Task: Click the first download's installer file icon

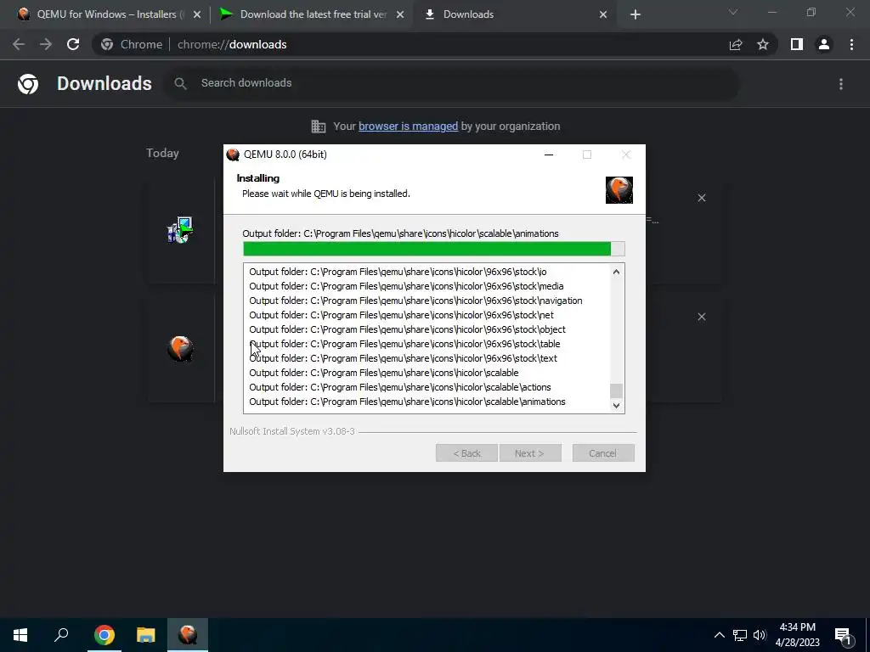Action: point(180,229)
